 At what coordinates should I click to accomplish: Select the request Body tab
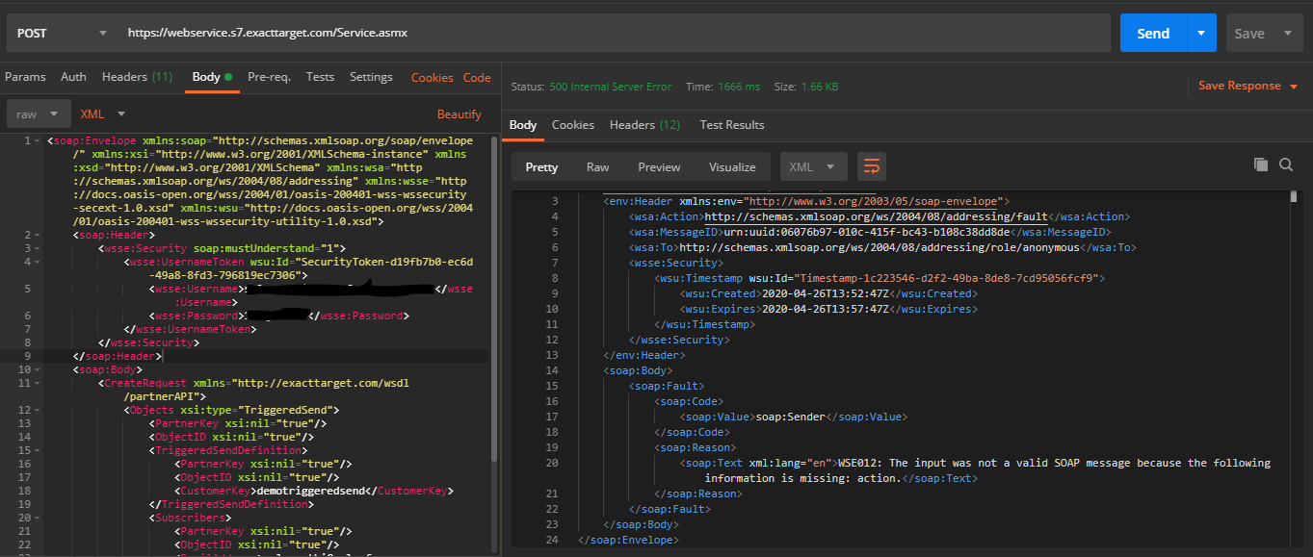coord(212,77)
